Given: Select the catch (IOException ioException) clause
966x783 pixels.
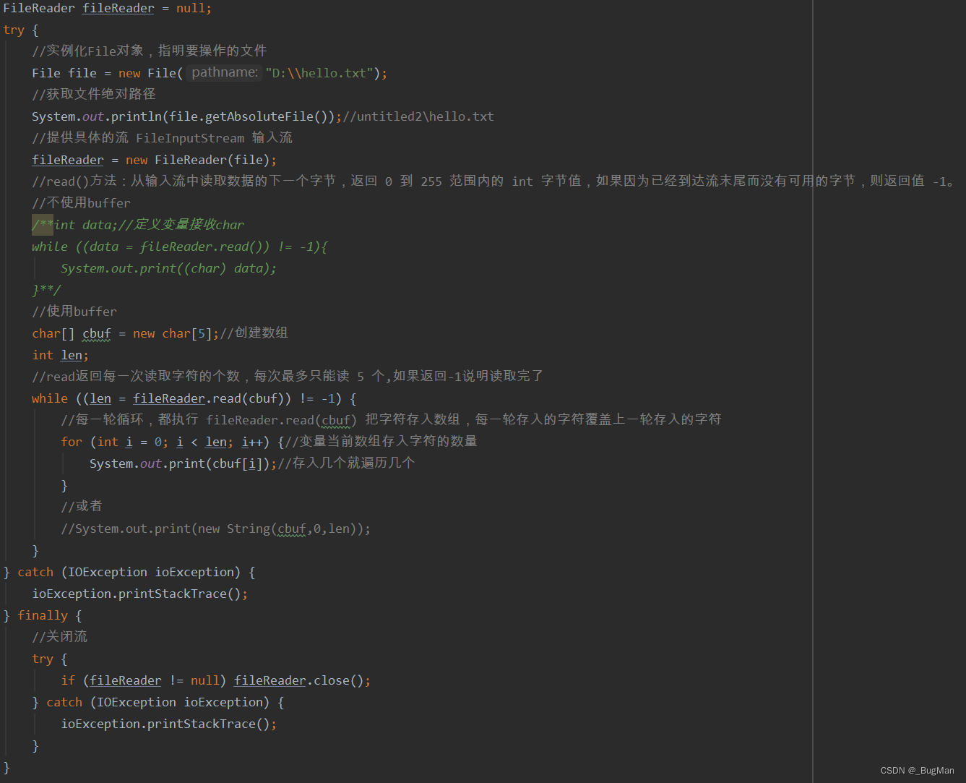Looking at the screenshot, I should coord(130,571).
